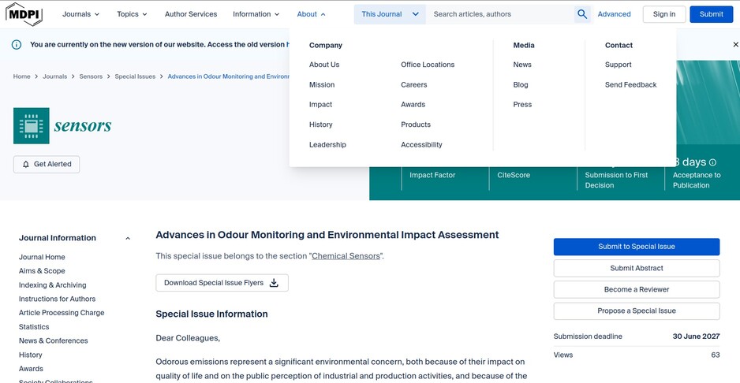Select Leadership in the About menu

coord(327,145)
